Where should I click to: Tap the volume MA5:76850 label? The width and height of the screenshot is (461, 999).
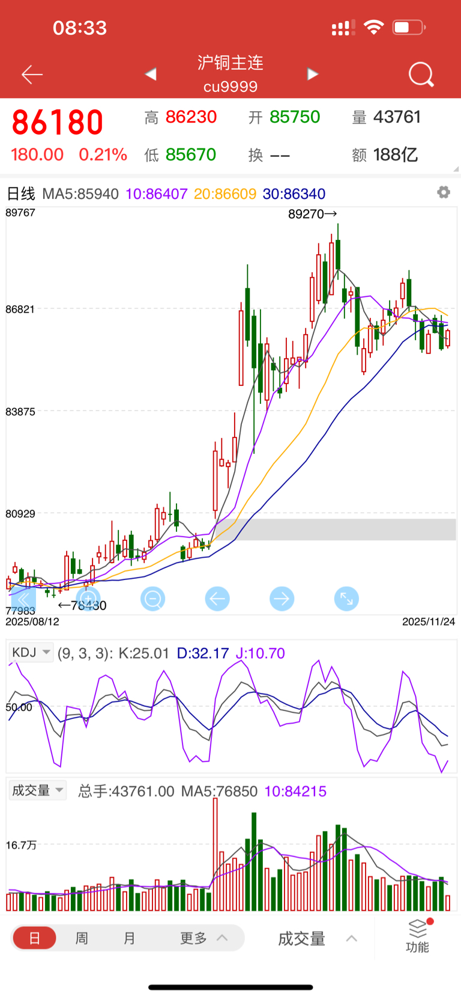point(219,791)
